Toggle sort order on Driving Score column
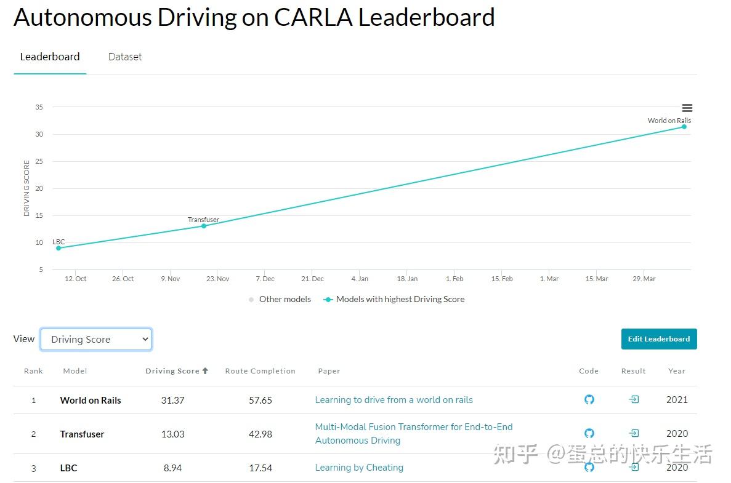 176,371
